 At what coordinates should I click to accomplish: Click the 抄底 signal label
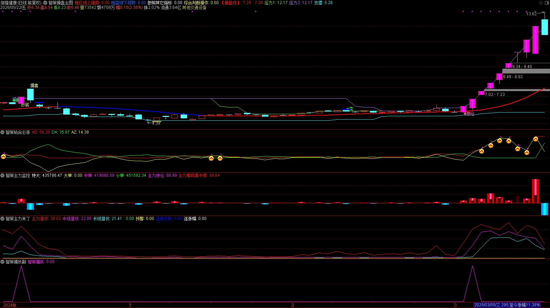click(x=25, y=105)
